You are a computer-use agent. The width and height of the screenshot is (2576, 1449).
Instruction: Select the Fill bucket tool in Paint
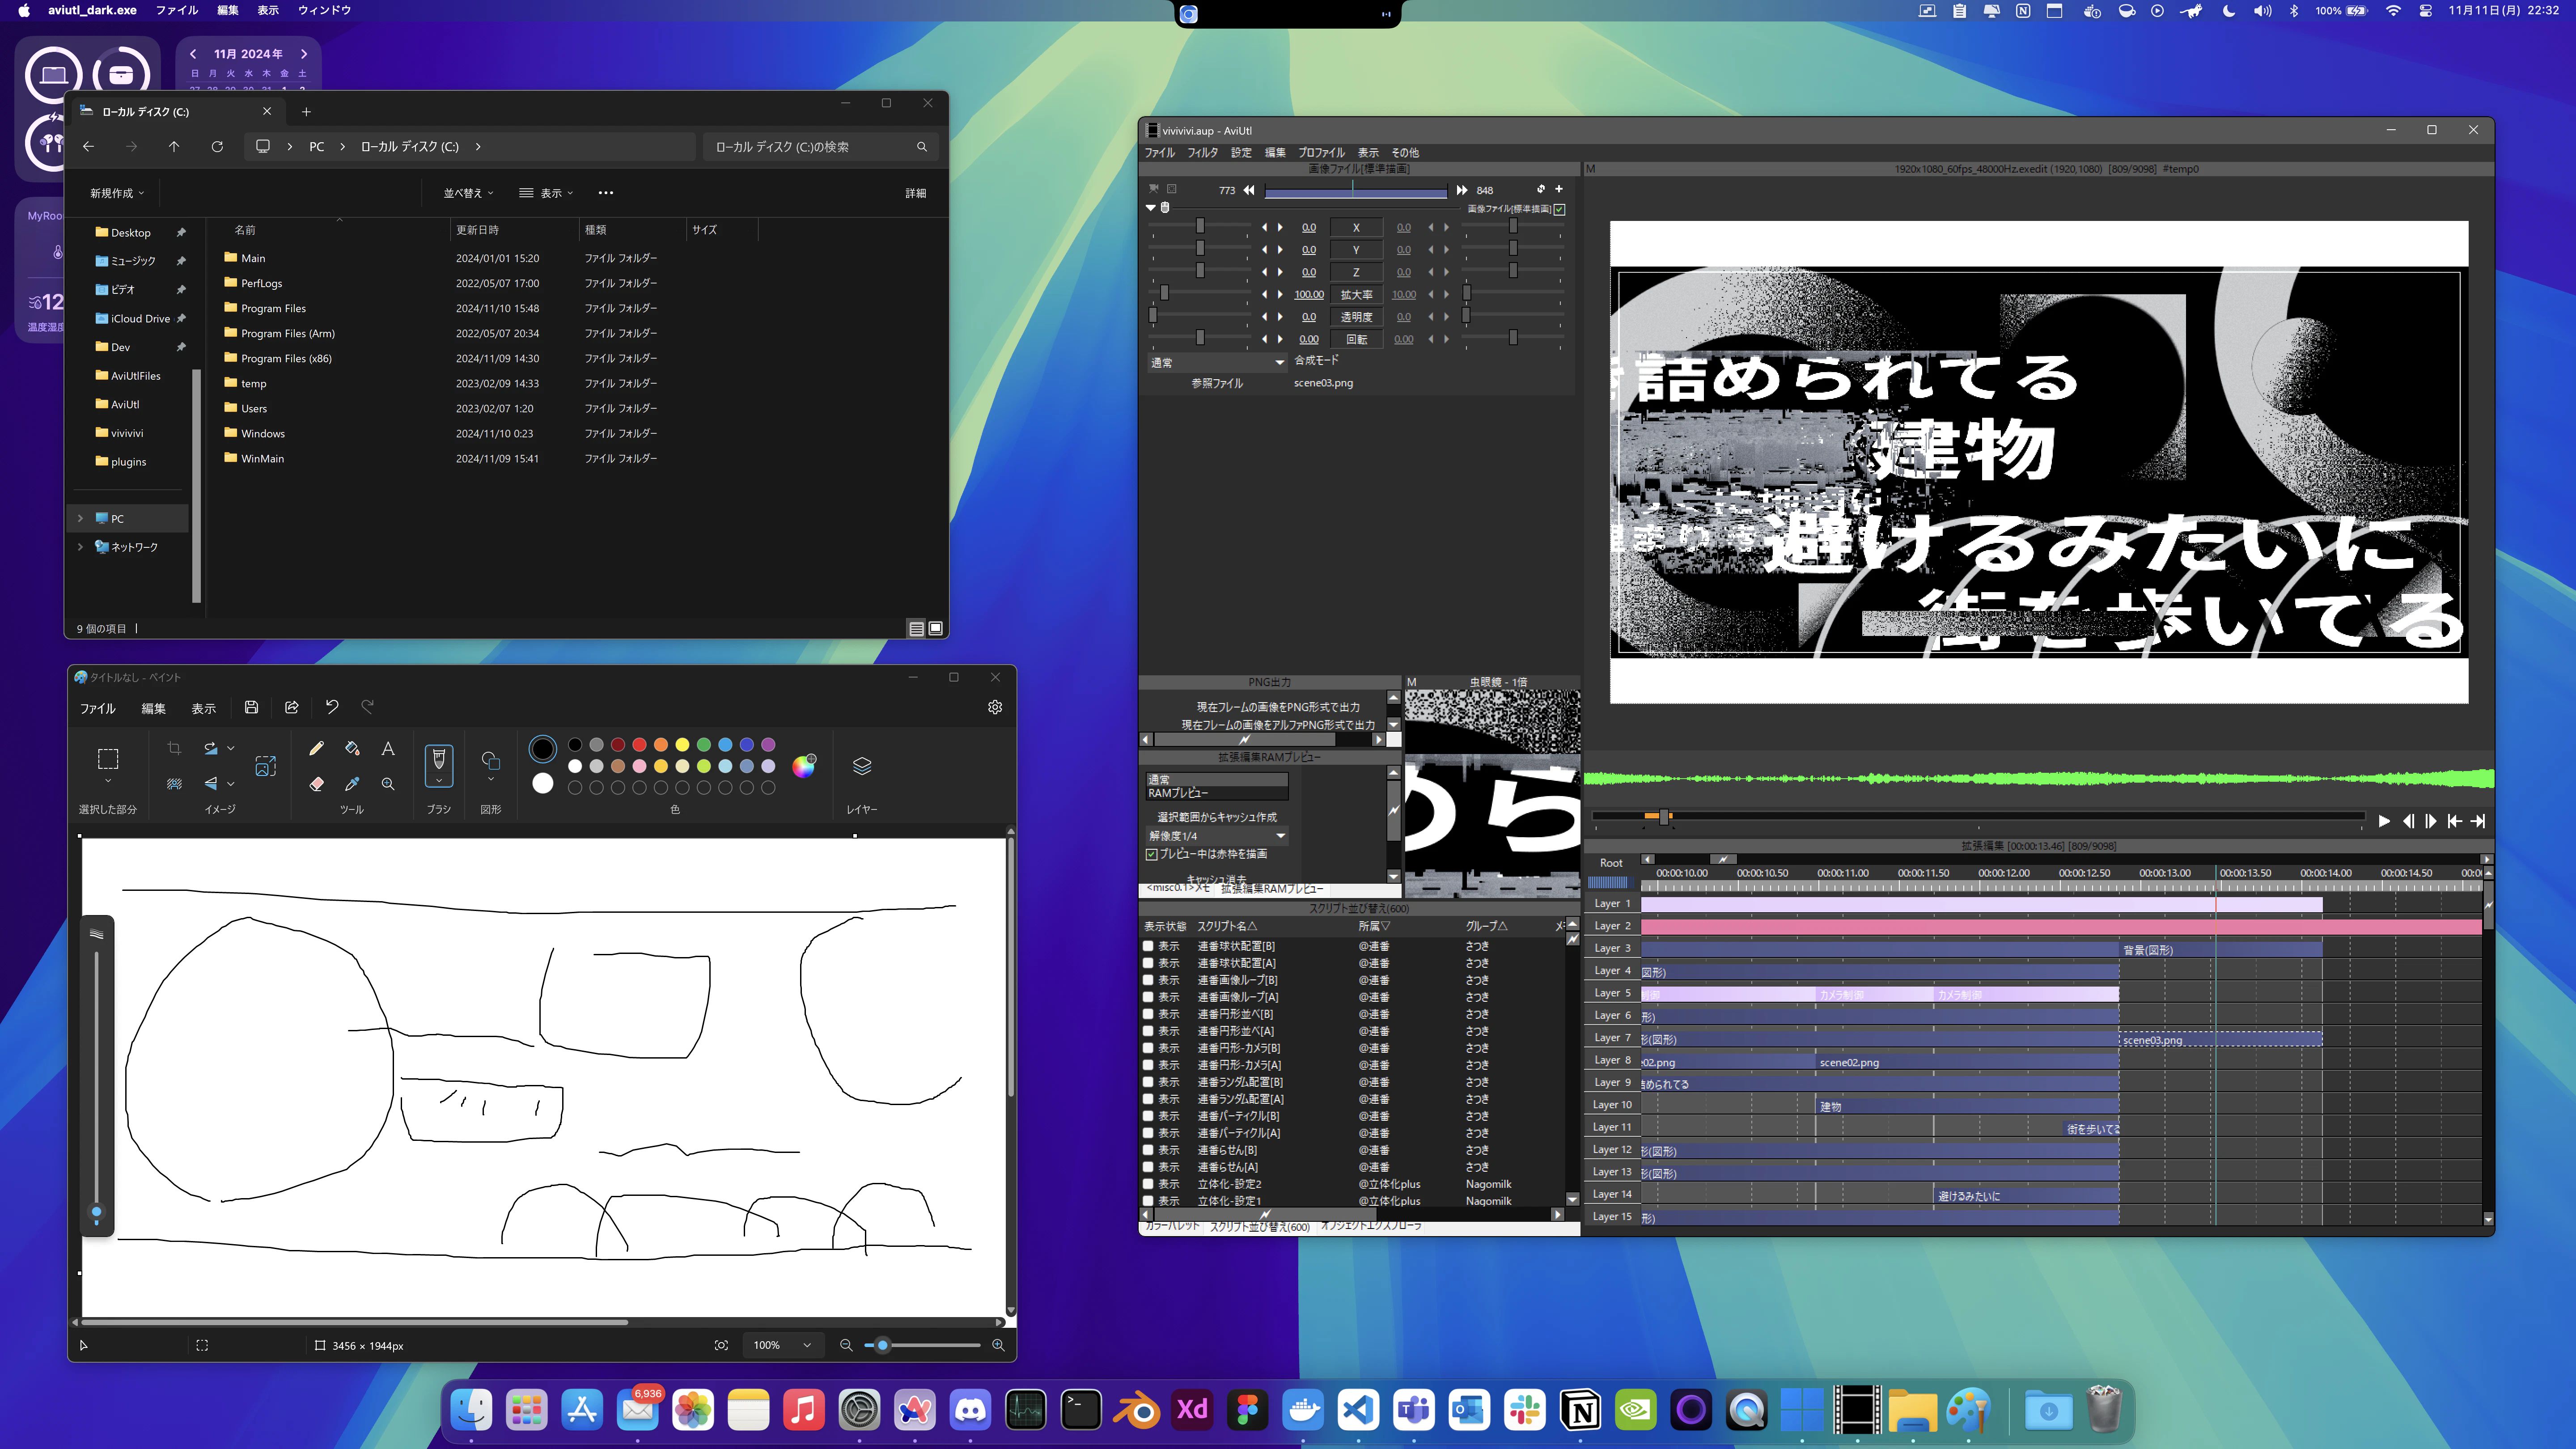click(352, 748)
